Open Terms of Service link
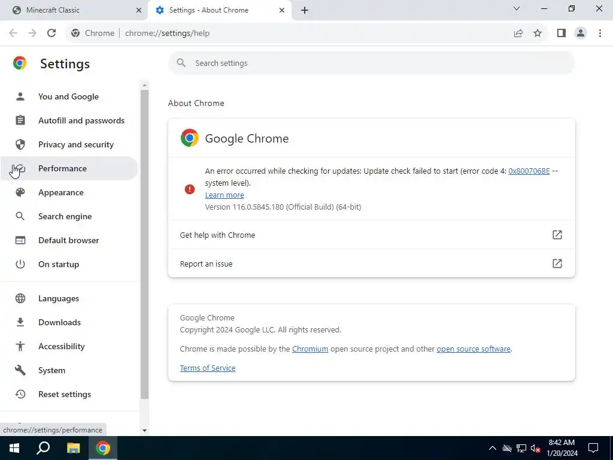The height and width of the screenshot is (460, 613). pyautogui.click(x=208, y=368)
